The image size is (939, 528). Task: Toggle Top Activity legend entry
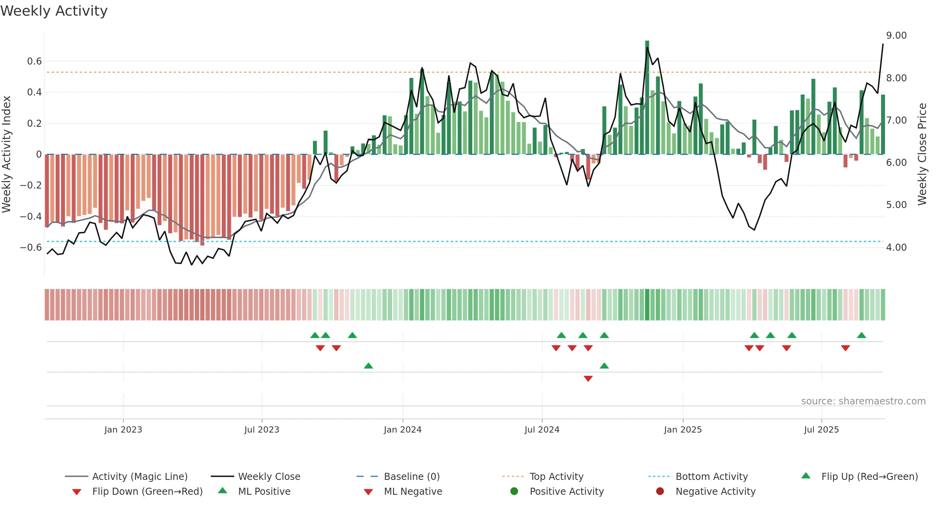[x=543, y=476]
